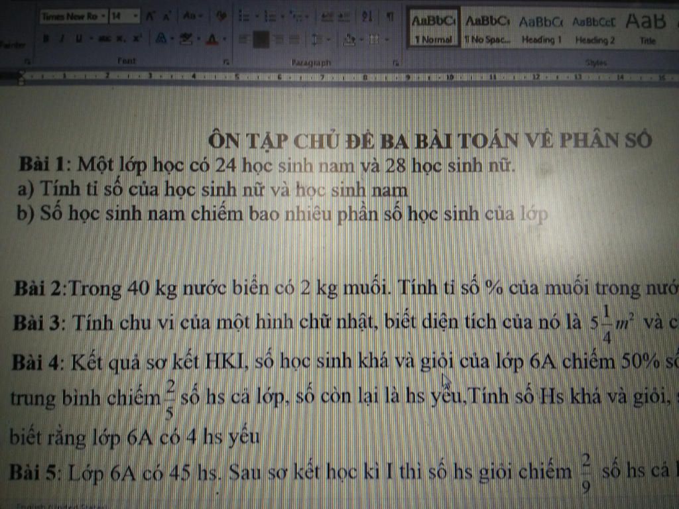Screen dimensions: 679x509
Task: Click the highlighted Center alignment icon
Action: tap(261, 39)
